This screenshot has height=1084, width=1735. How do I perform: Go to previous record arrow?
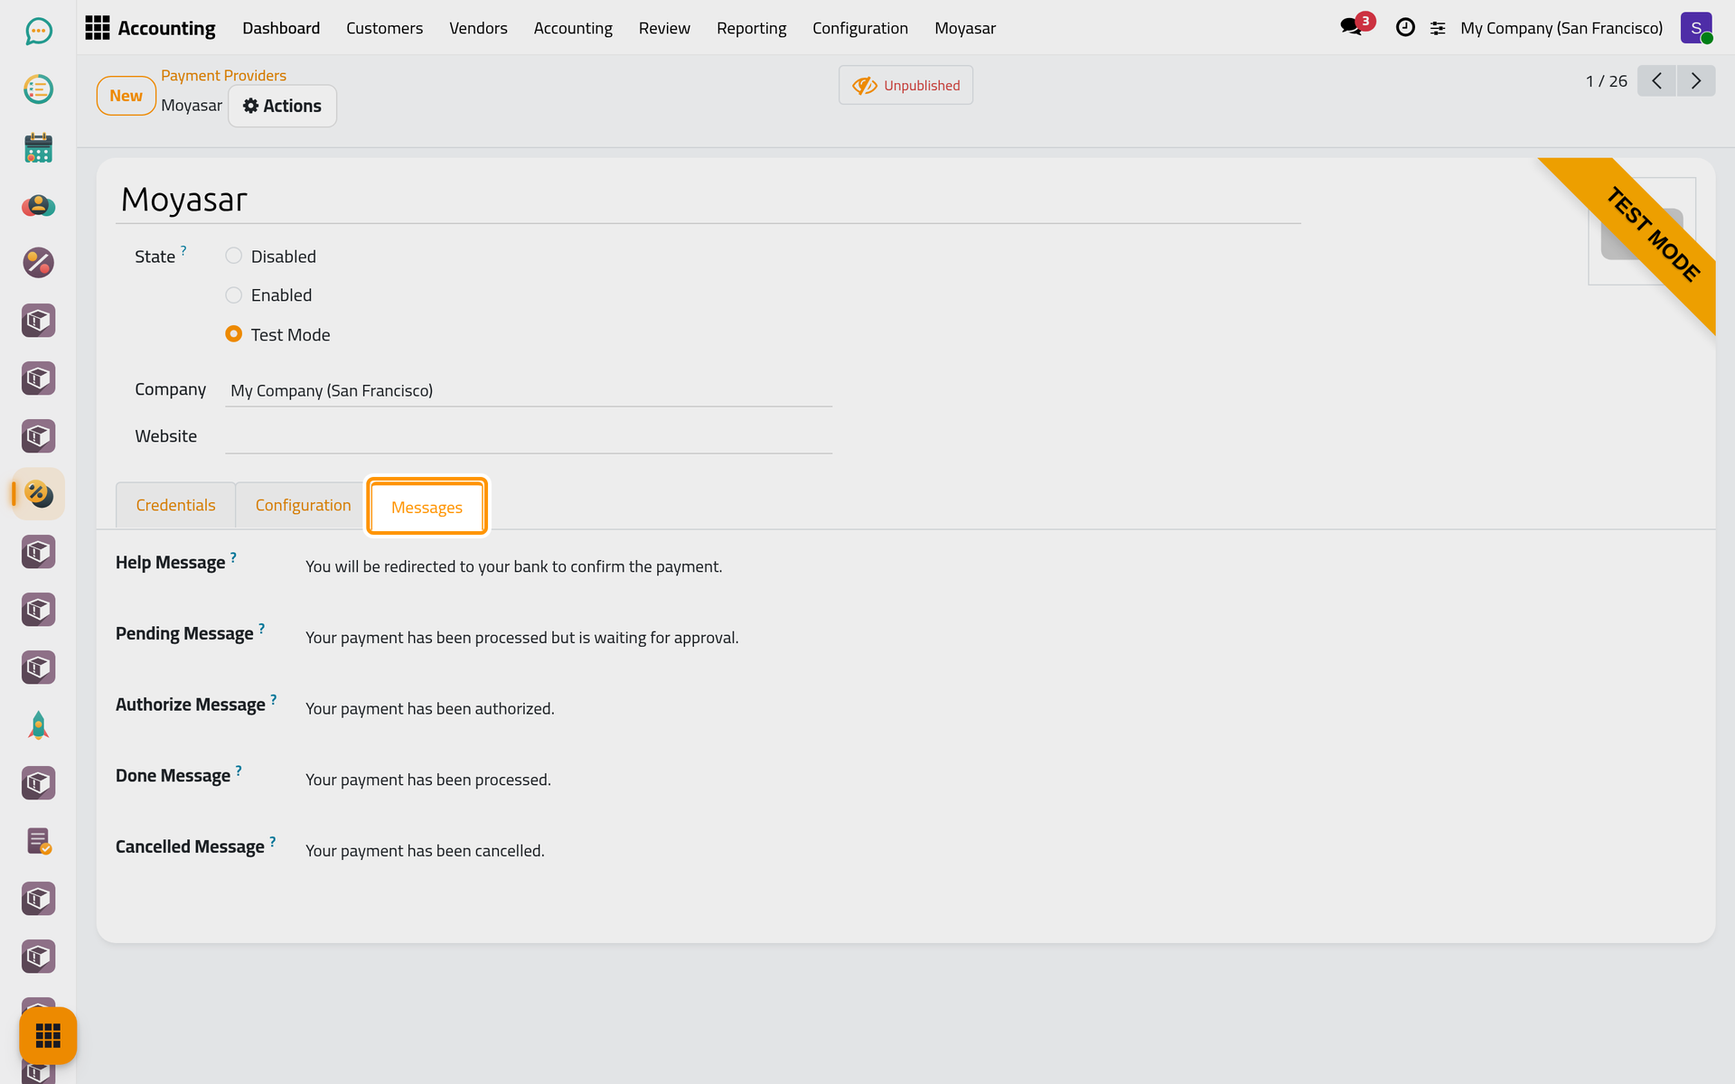click(1656, 81)
